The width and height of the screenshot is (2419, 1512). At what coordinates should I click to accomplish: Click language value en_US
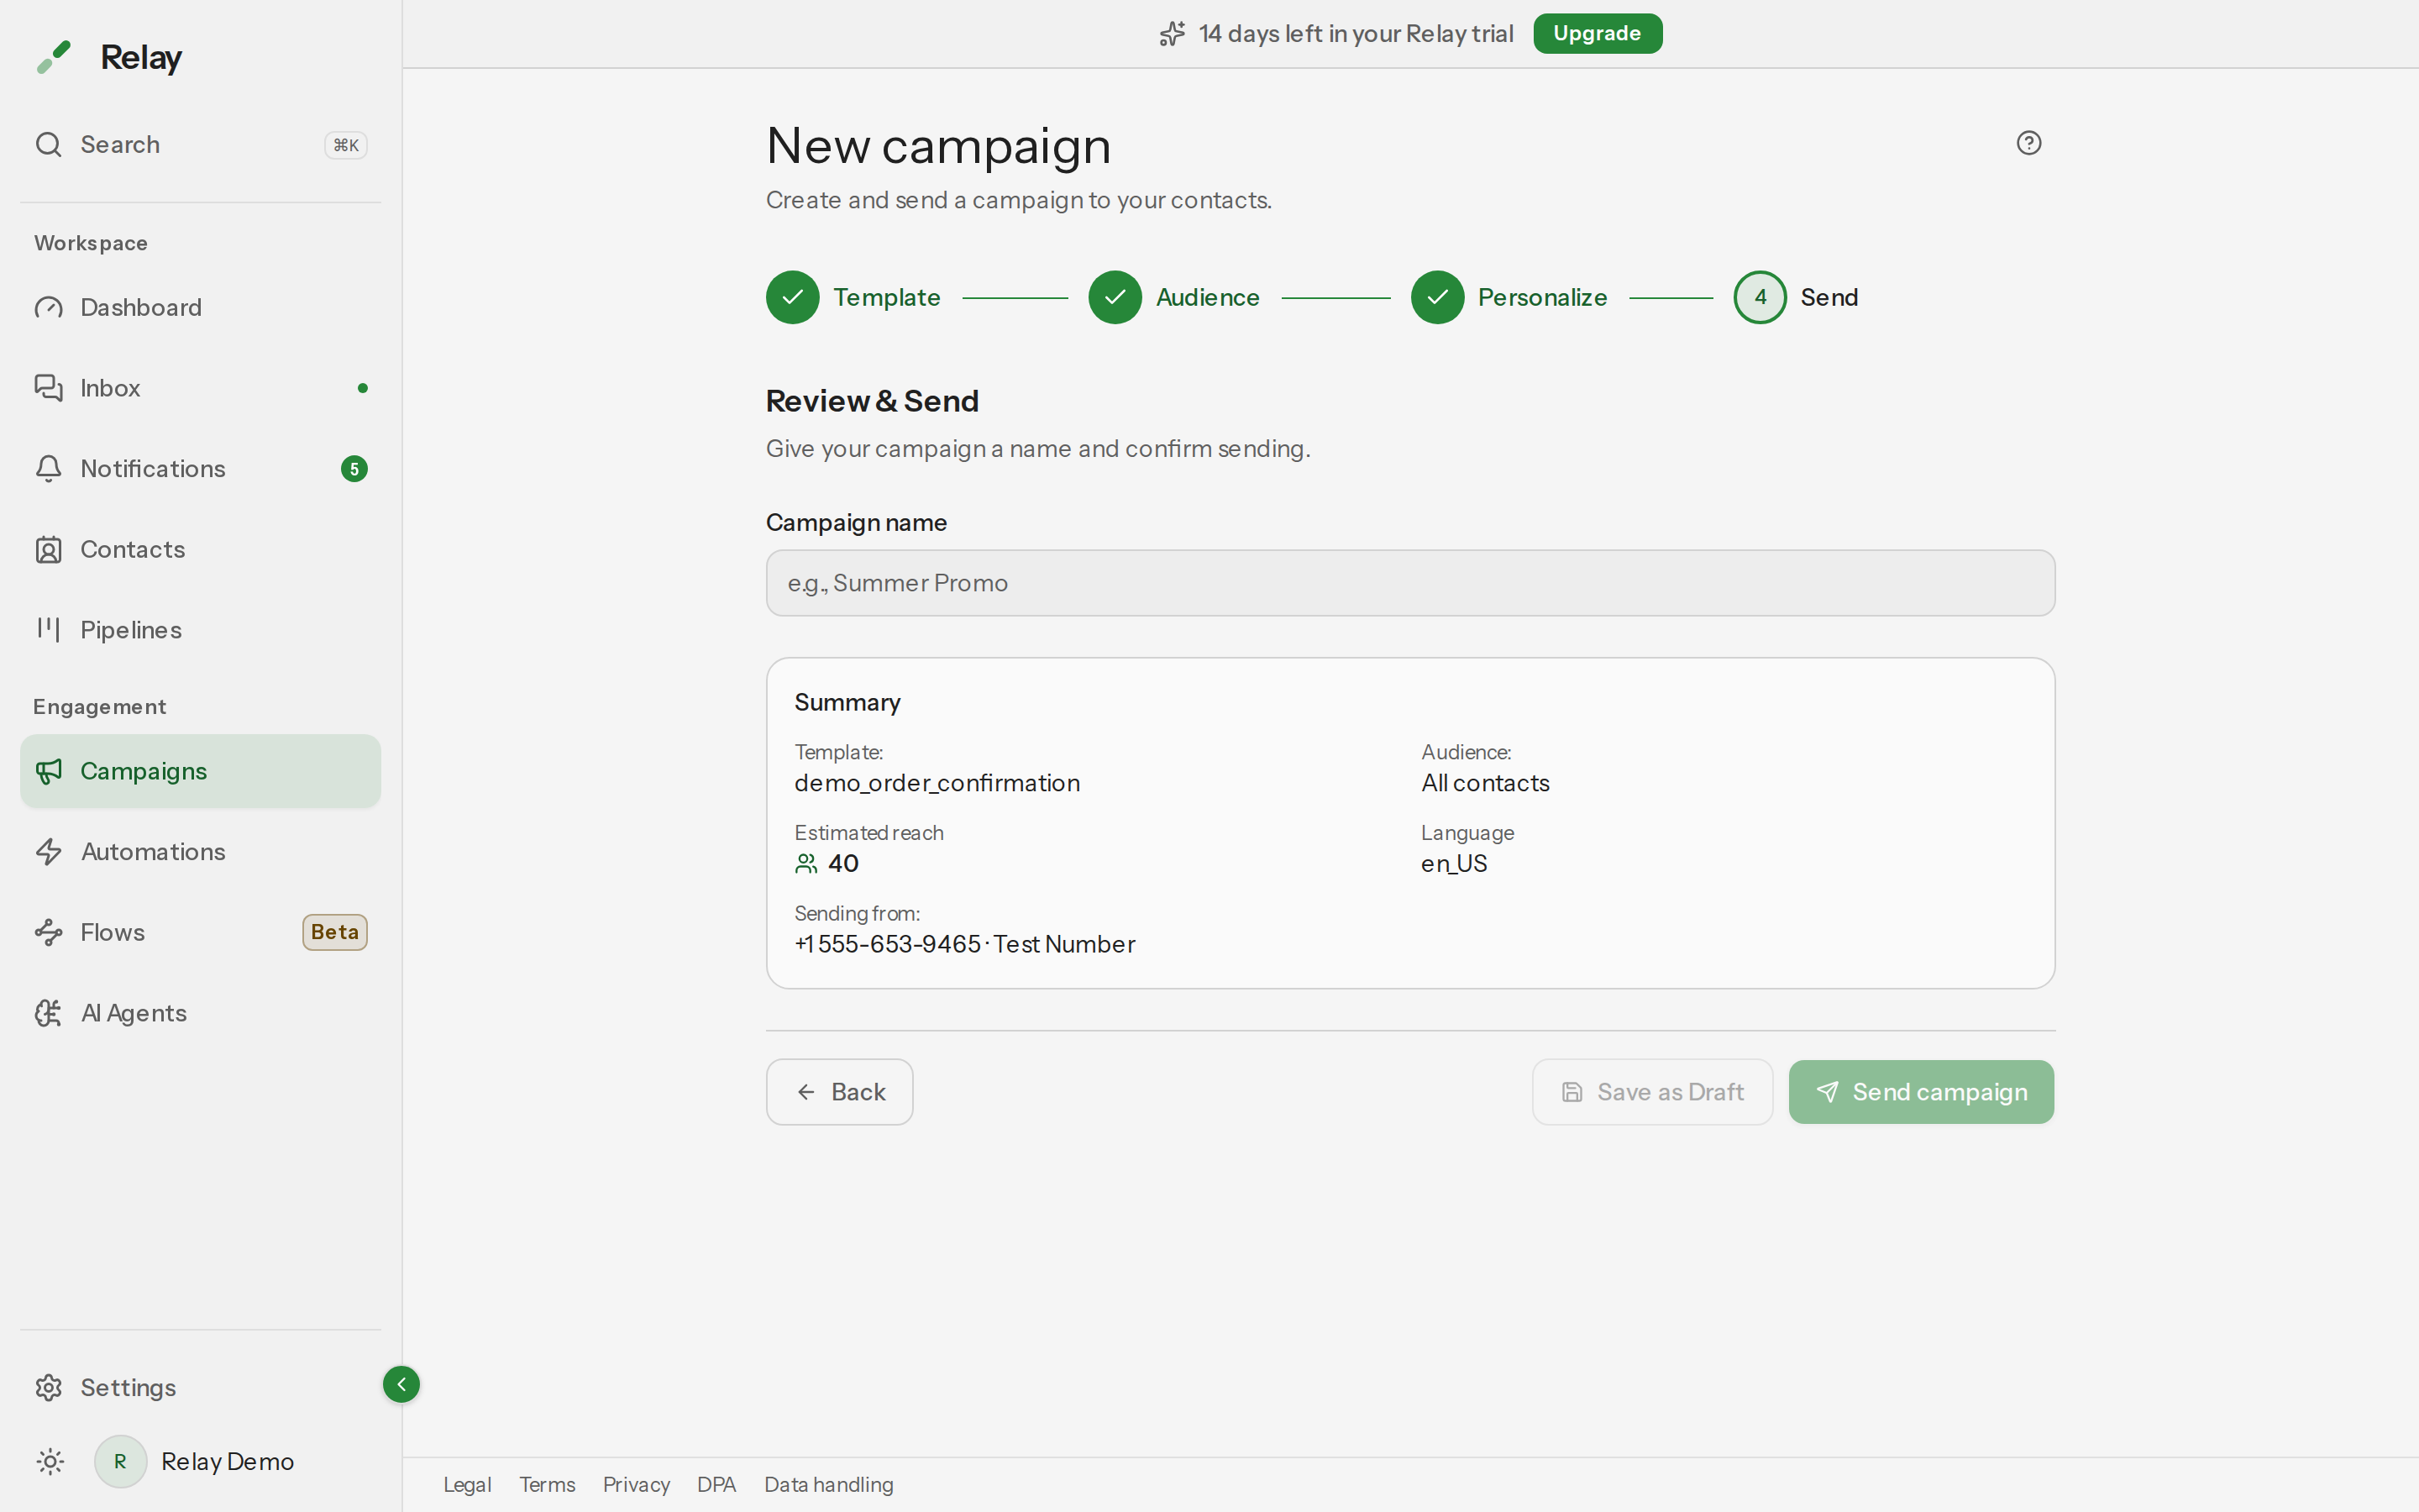(x=1455, y=864)
